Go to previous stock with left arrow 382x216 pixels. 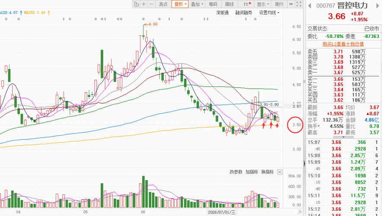point(310,6)
